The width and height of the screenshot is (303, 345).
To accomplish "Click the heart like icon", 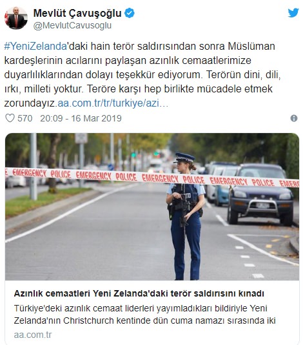I will point(10,118).
